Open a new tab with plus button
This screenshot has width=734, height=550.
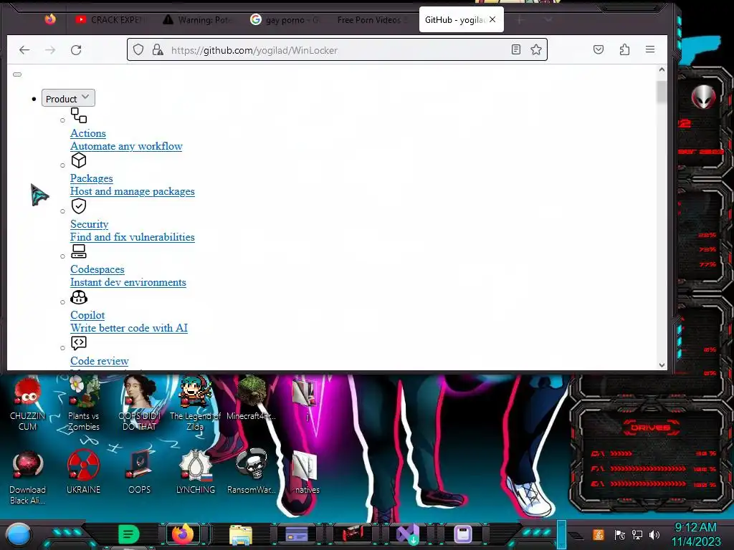click(x=519, y=19)
